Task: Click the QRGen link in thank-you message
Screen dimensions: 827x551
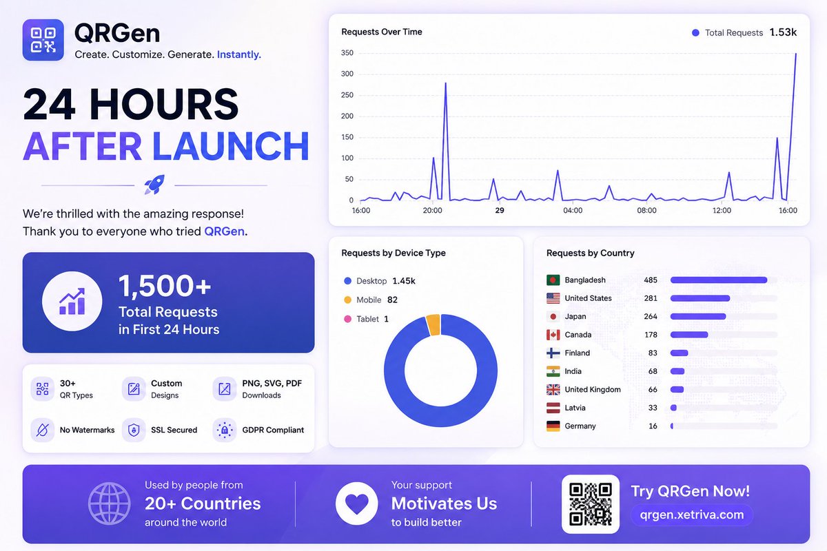Action: 225,231
